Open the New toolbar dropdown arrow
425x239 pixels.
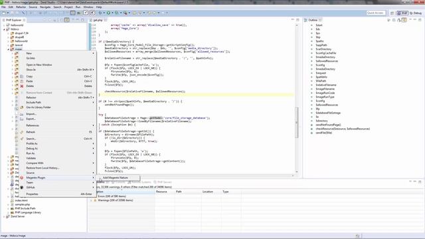click(8, 13)
